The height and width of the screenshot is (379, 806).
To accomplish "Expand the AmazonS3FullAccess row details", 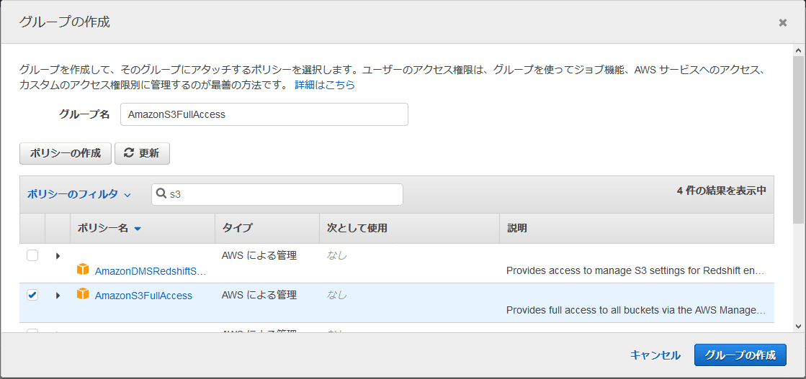I will (58, 296).
